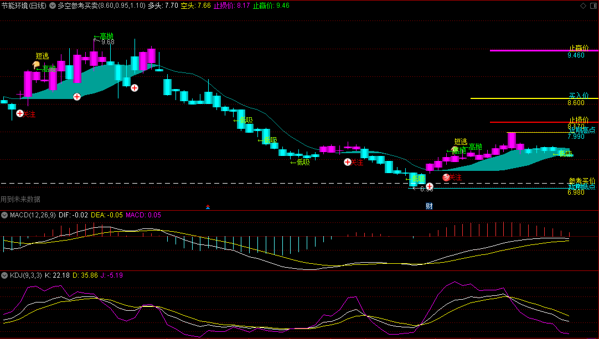Open the main chart indicator dropdown arrow

click(53, 6)
